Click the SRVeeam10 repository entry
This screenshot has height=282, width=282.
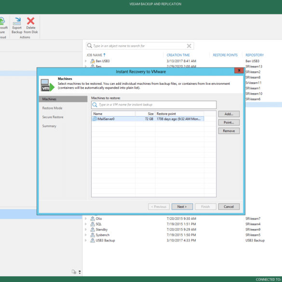point(254,94)
